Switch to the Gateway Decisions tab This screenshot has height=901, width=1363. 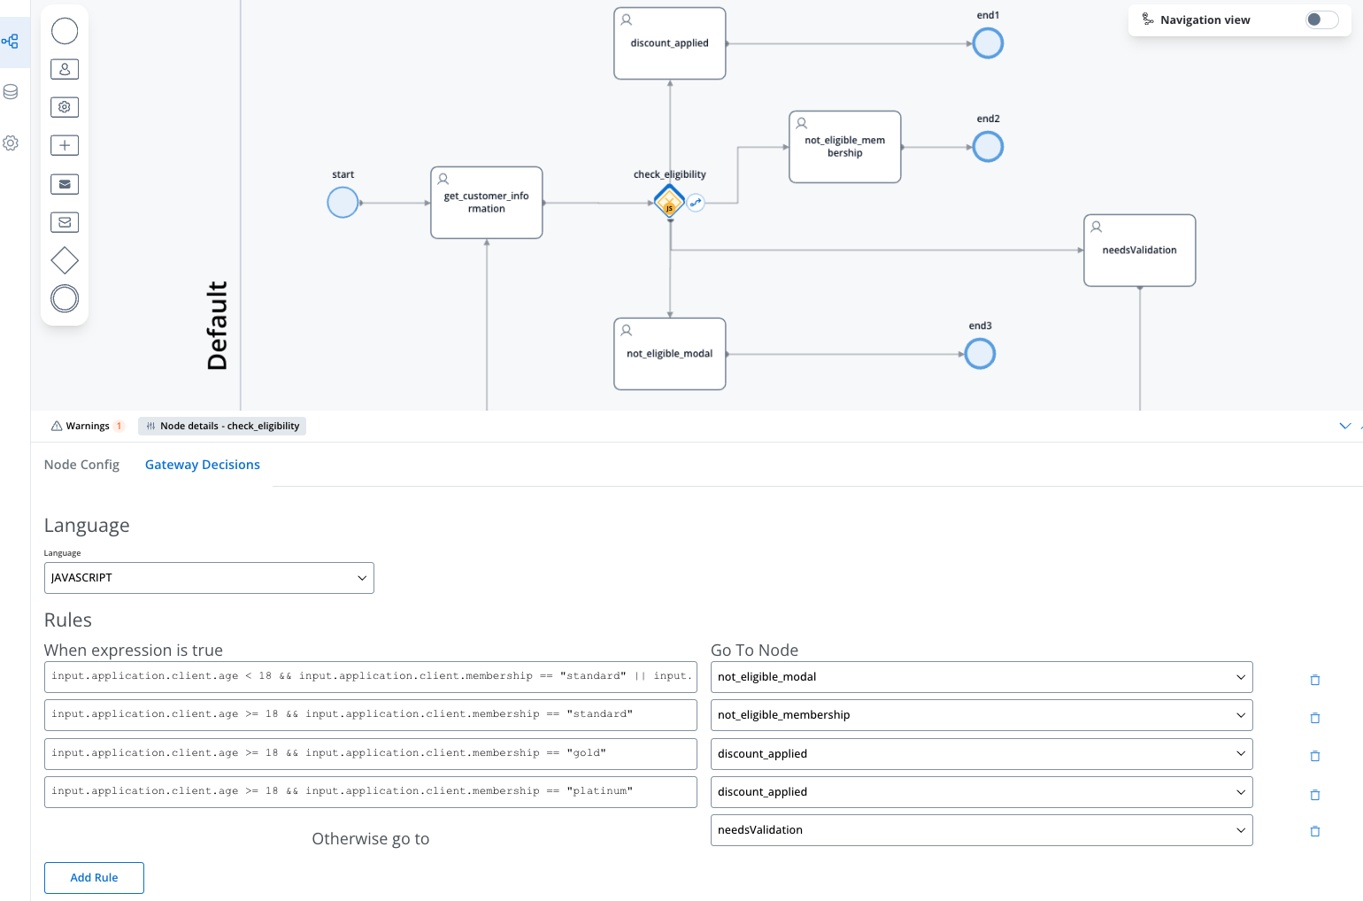[203, 465]
